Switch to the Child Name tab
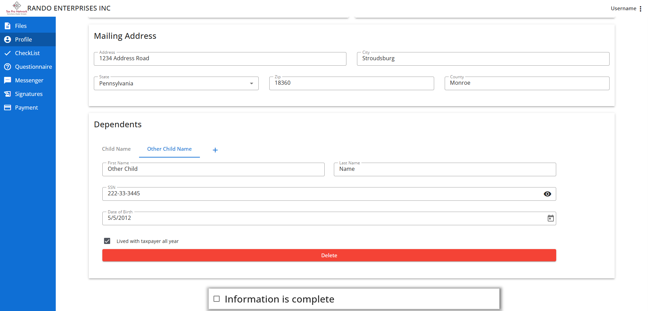 tap(116, 149)
